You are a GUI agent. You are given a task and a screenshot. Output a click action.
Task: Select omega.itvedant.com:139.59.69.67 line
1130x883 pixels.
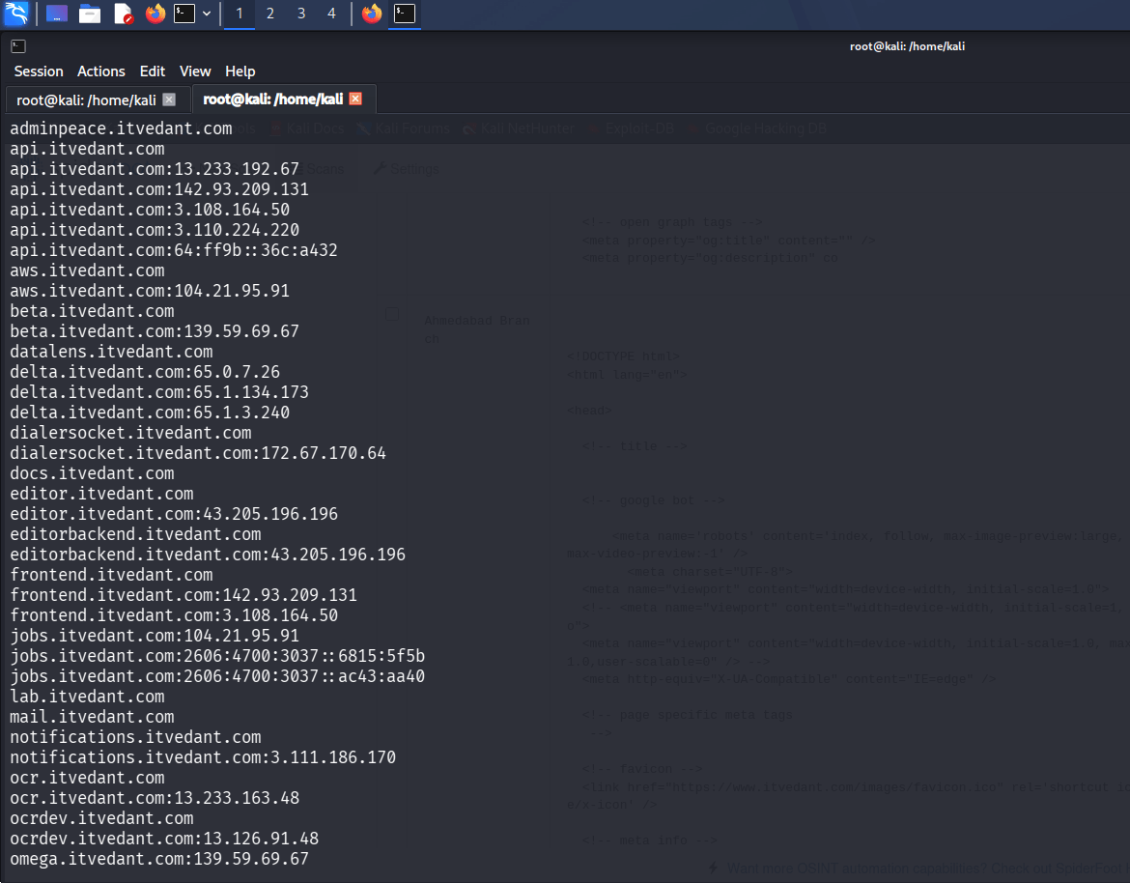click(159, 859)
